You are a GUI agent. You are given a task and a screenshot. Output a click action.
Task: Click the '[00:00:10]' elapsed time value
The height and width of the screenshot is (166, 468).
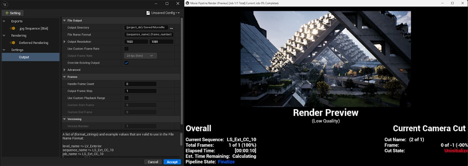245,150
